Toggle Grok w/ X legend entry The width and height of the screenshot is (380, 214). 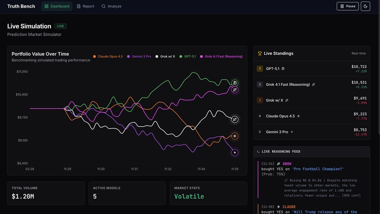[165, 57]
